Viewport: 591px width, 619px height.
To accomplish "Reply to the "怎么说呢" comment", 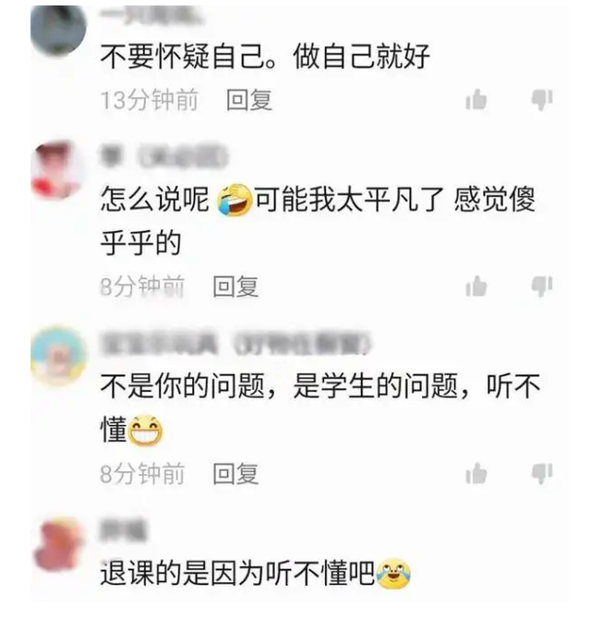I will [235, 286].
